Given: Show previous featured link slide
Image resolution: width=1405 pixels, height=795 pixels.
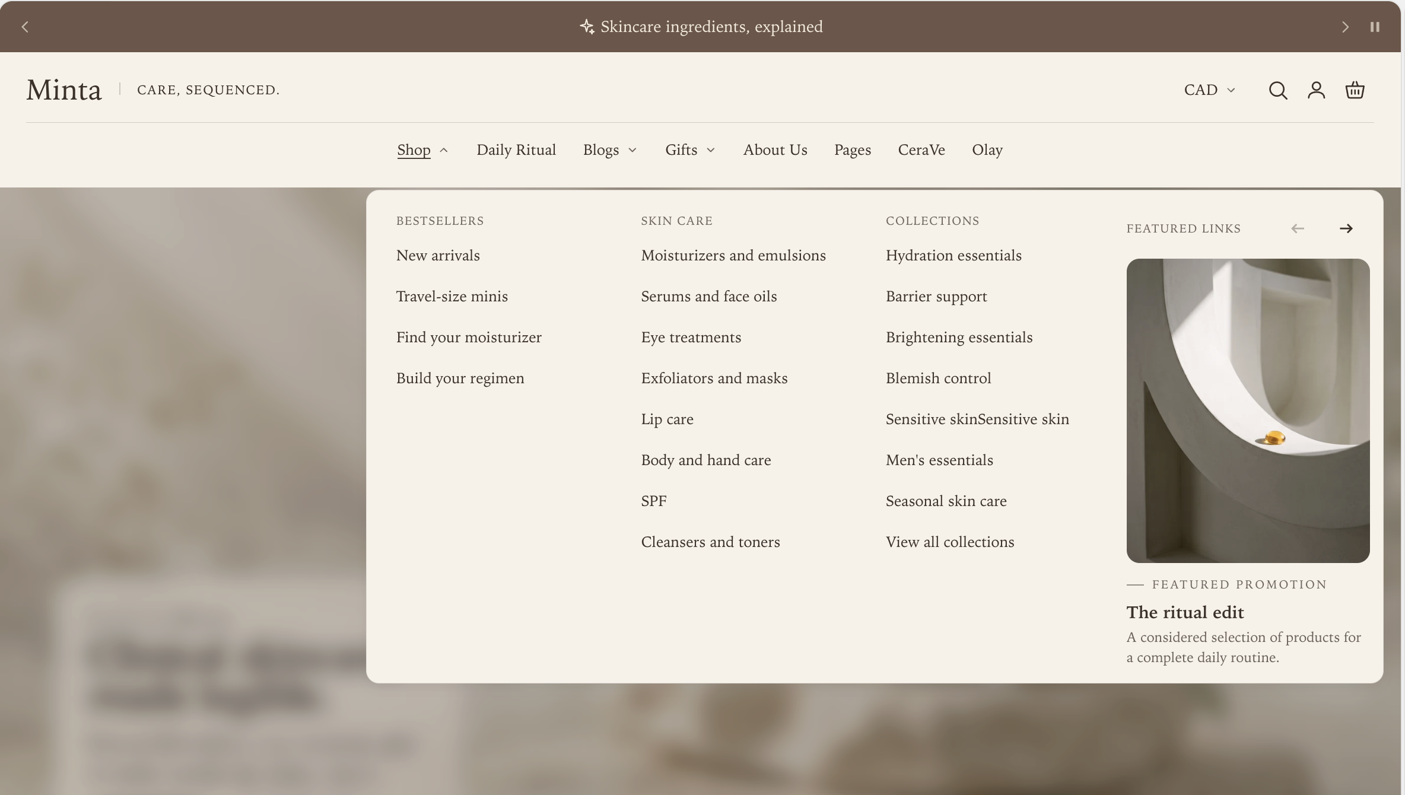Looking at the screenshot, I should [x=1298, y=228].
